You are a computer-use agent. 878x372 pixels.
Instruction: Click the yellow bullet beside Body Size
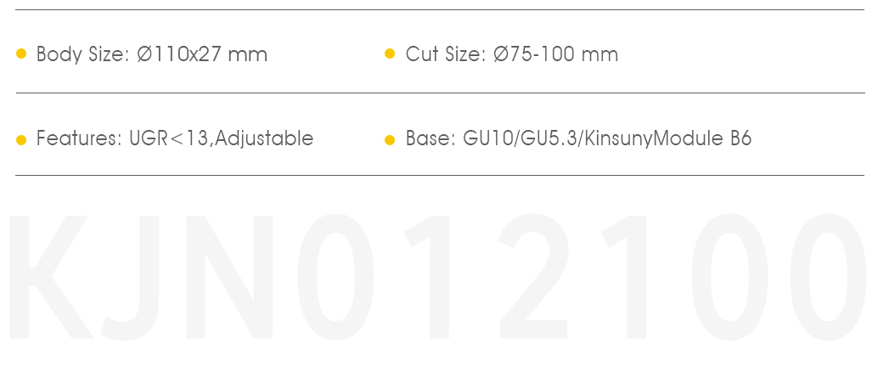[21, 54]
